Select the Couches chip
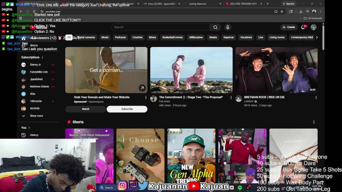The width and height of the screenshot is (342, 192). point(137,37)
